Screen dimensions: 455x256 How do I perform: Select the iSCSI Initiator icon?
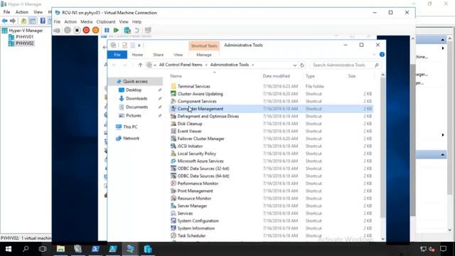pos(173,146)
